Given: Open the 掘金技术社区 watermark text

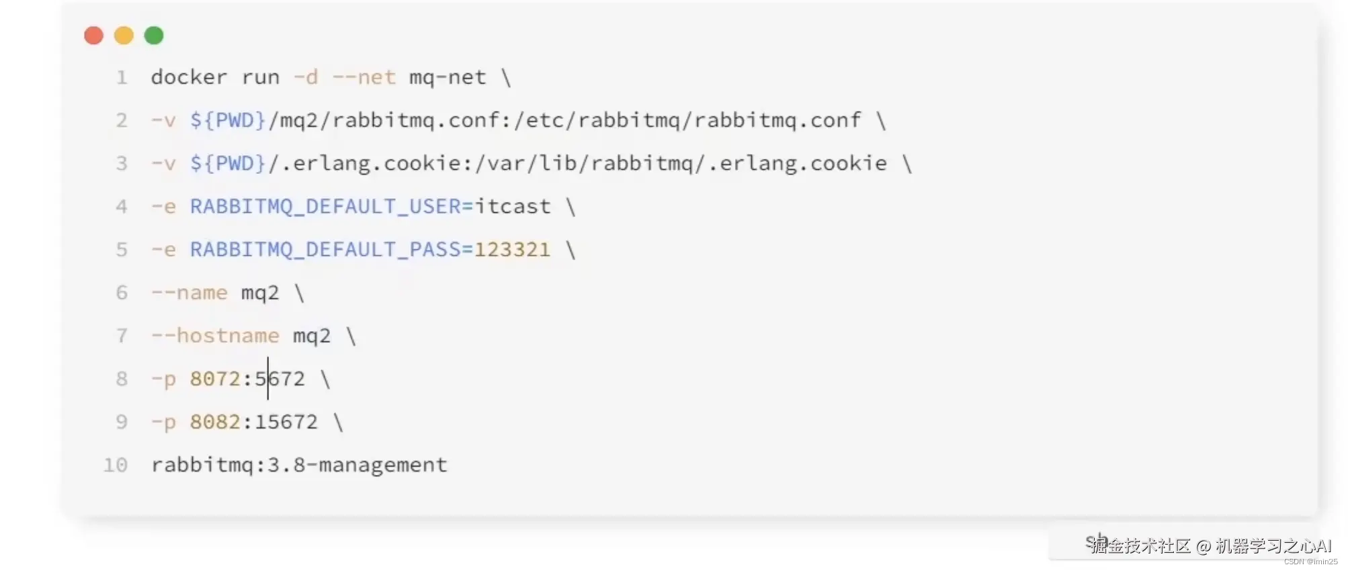Looking at the screenshot, I should (1140, 546).
